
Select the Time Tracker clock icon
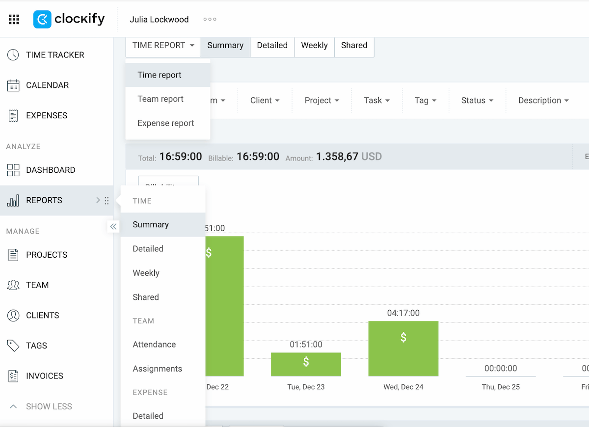14,54
